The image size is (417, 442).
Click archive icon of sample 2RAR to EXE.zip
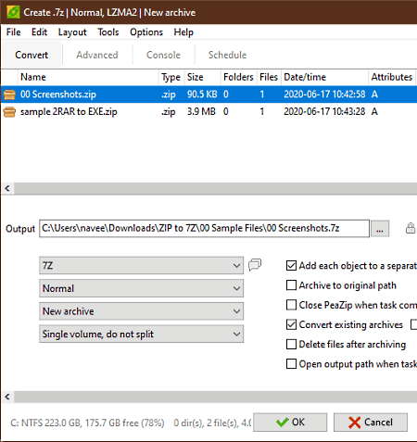click(9, 111)
